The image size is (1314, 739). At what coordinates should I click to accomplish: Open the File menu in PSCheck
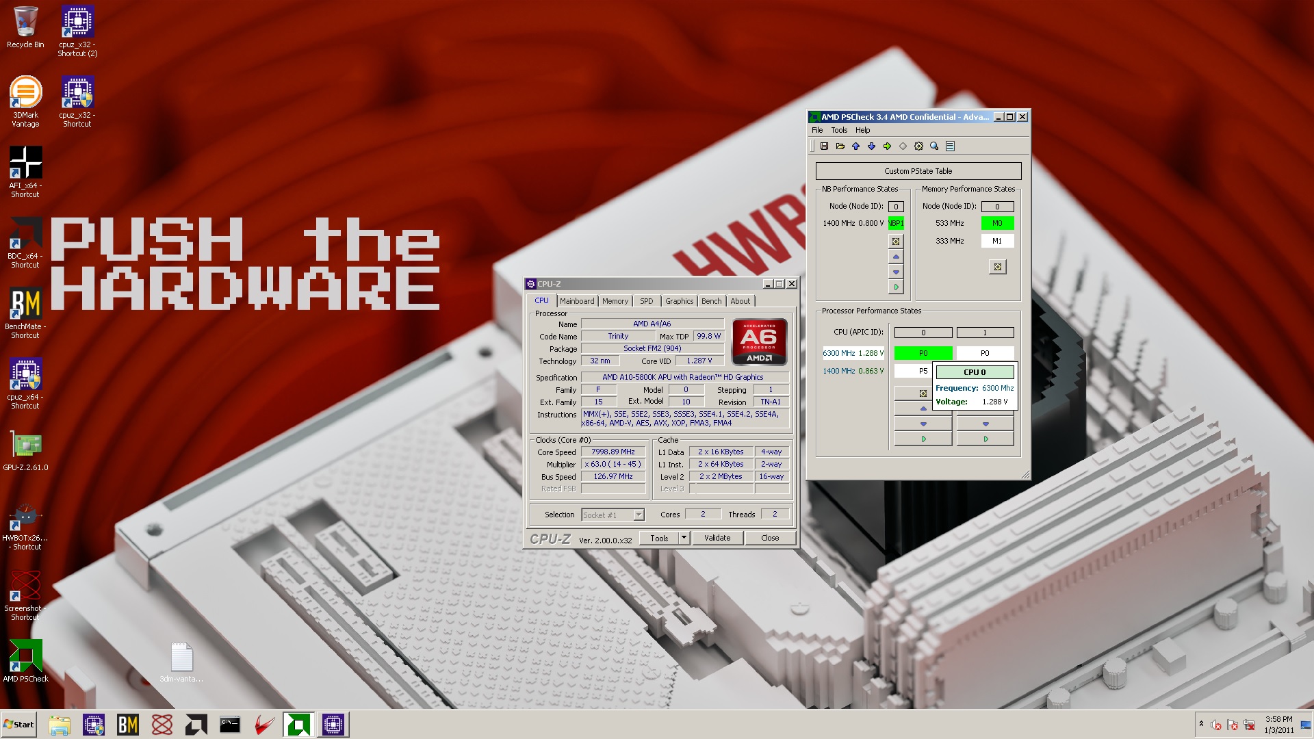[817, 130]
